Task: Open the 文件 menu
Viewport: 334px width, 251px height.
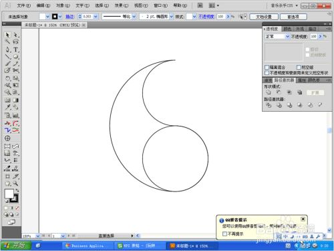Action: pyautogui.click(x=24, y=5)
